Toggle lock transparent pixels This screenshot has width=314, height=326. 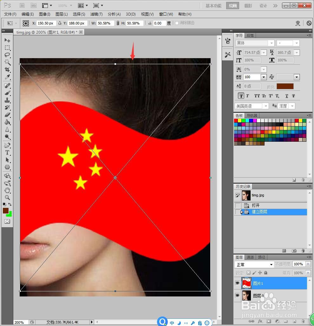coord(248,273)
